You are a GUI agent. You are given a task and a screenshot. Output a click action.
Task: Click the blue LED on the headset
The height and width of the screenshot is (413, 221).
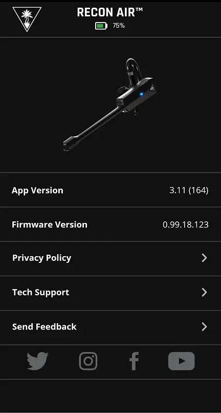pos(141,94)
